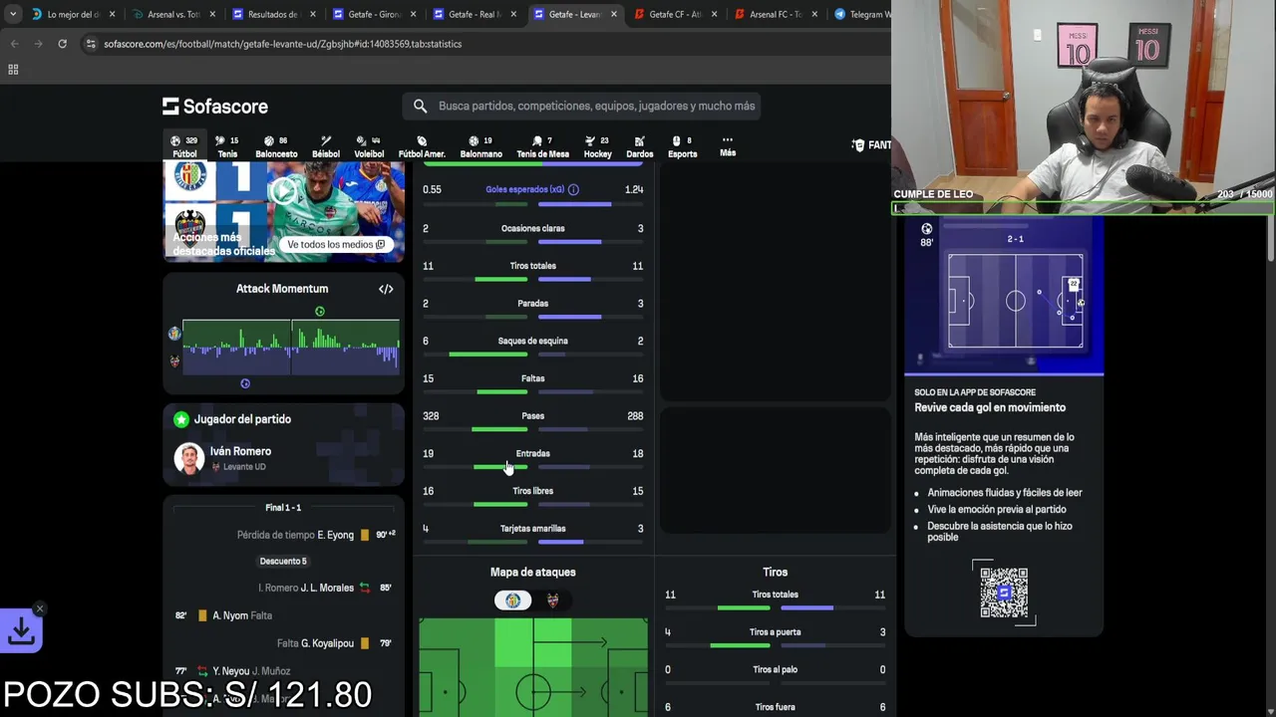1276x717 pixels.
Task: Open the tab search dropdown arrow
Action: coord(12,14)
